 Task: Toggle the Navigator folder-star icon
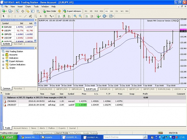point(28,11)
